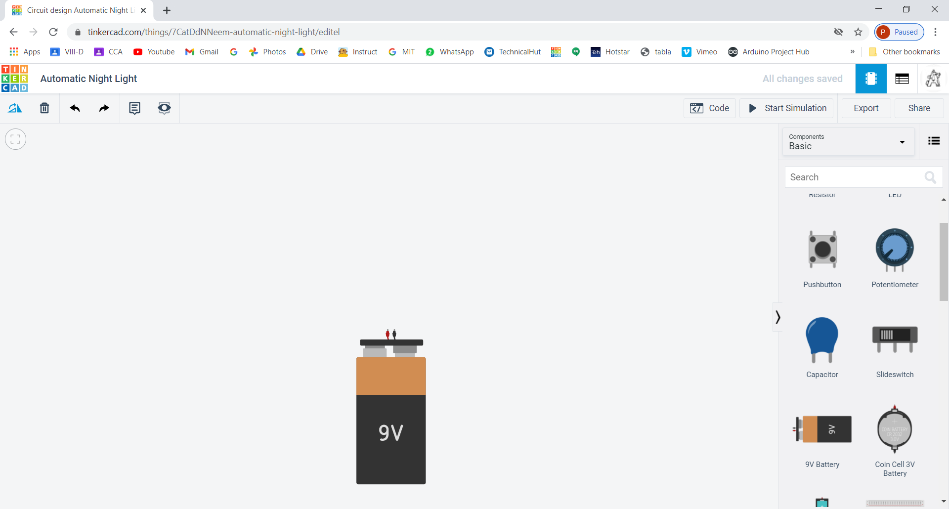Select the rotate component tool

[15, 108]
